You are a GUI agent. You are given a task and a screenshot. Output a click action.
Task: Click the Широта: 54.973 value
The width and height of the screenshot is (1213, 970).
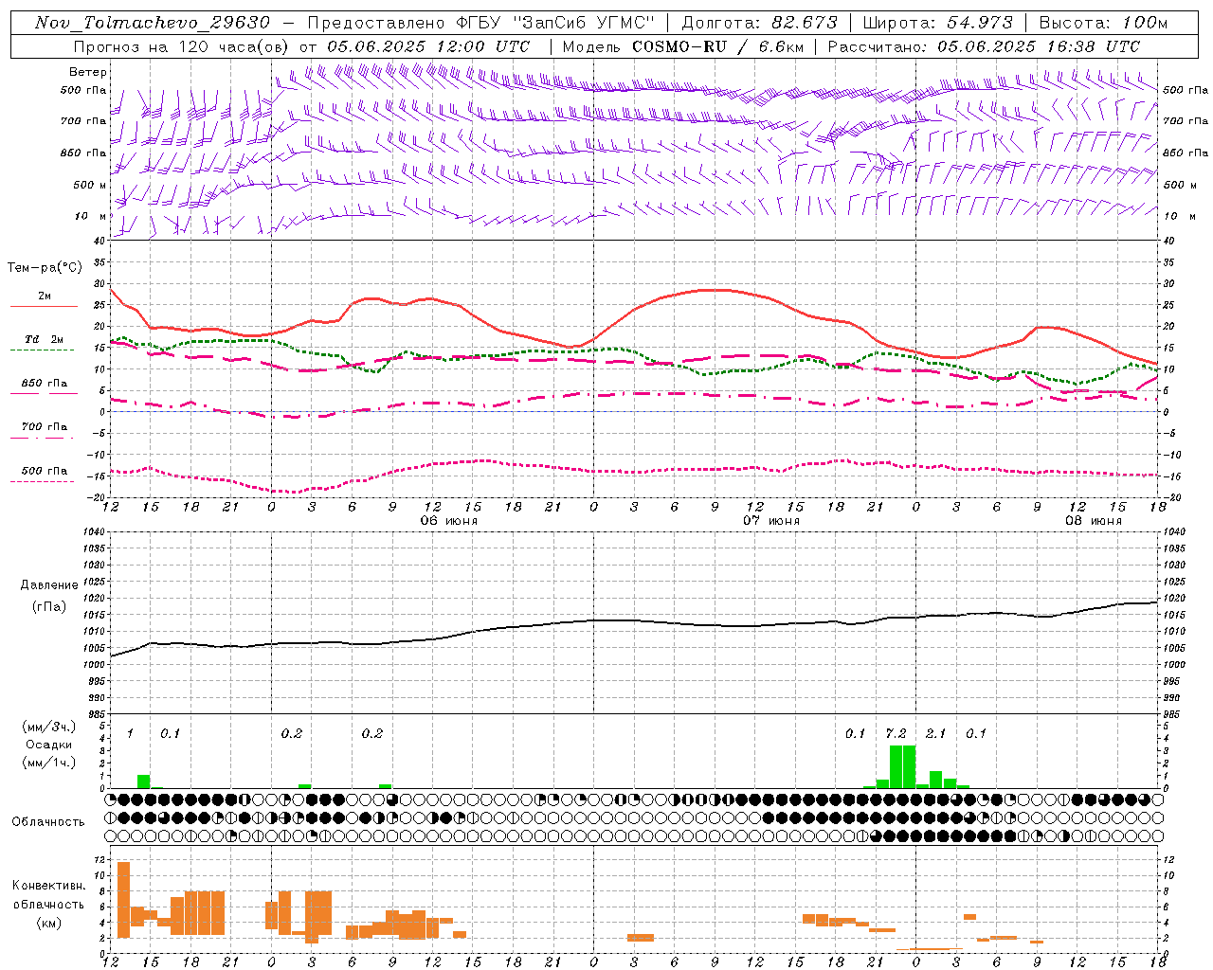(x=937, y=23)
